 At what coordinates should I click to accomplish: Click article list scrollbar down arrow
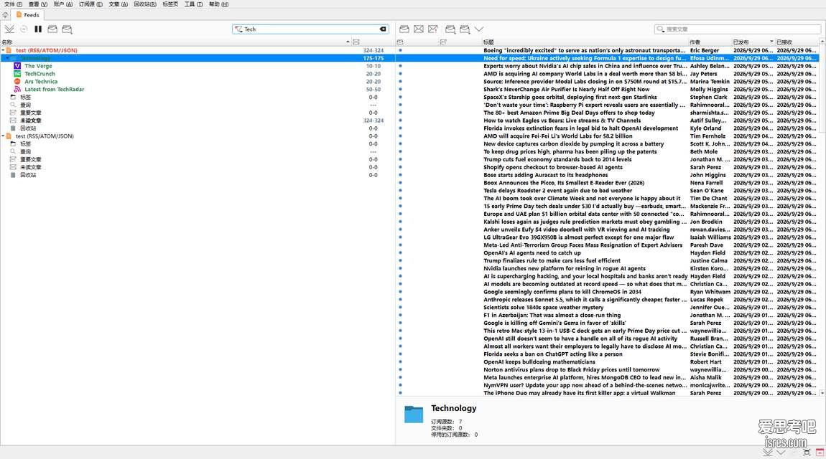tap(822, 393)
